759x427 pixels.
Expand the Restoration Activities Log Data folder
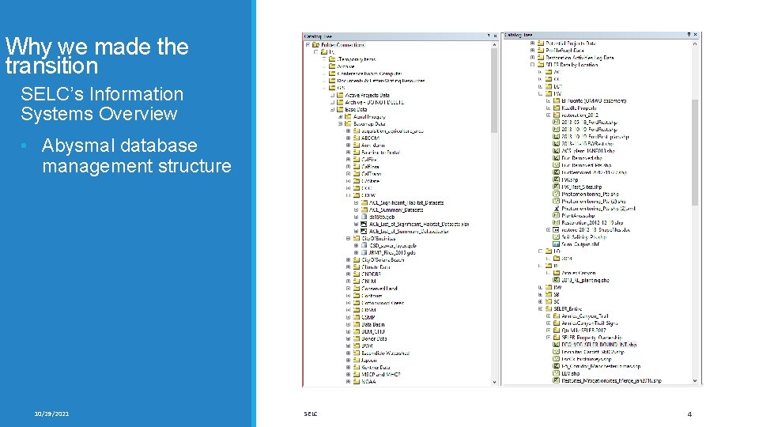532,57
